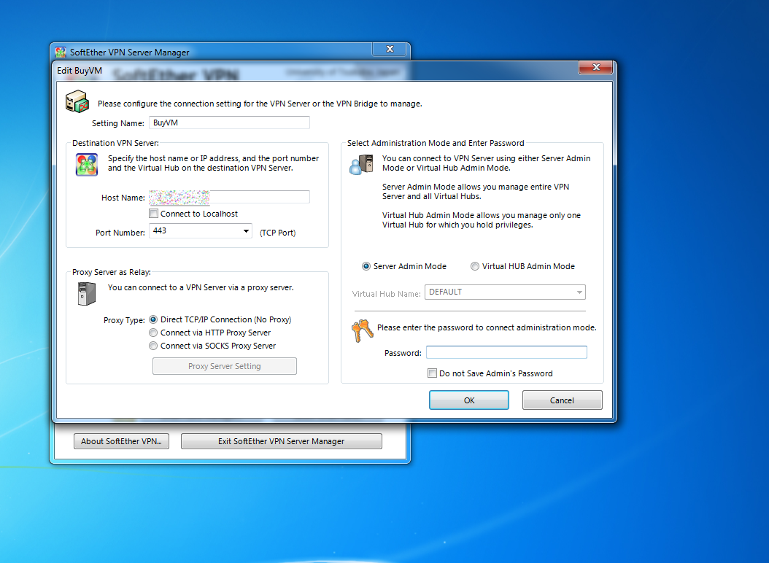Viewport: 769px width, 563px height.
Task: Focus the Host Name input field
Action: [x=230, y=197]
